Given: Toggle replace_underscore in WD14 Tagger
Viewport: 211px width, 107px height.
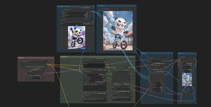Looking at the screenshot, I should 95,79.
